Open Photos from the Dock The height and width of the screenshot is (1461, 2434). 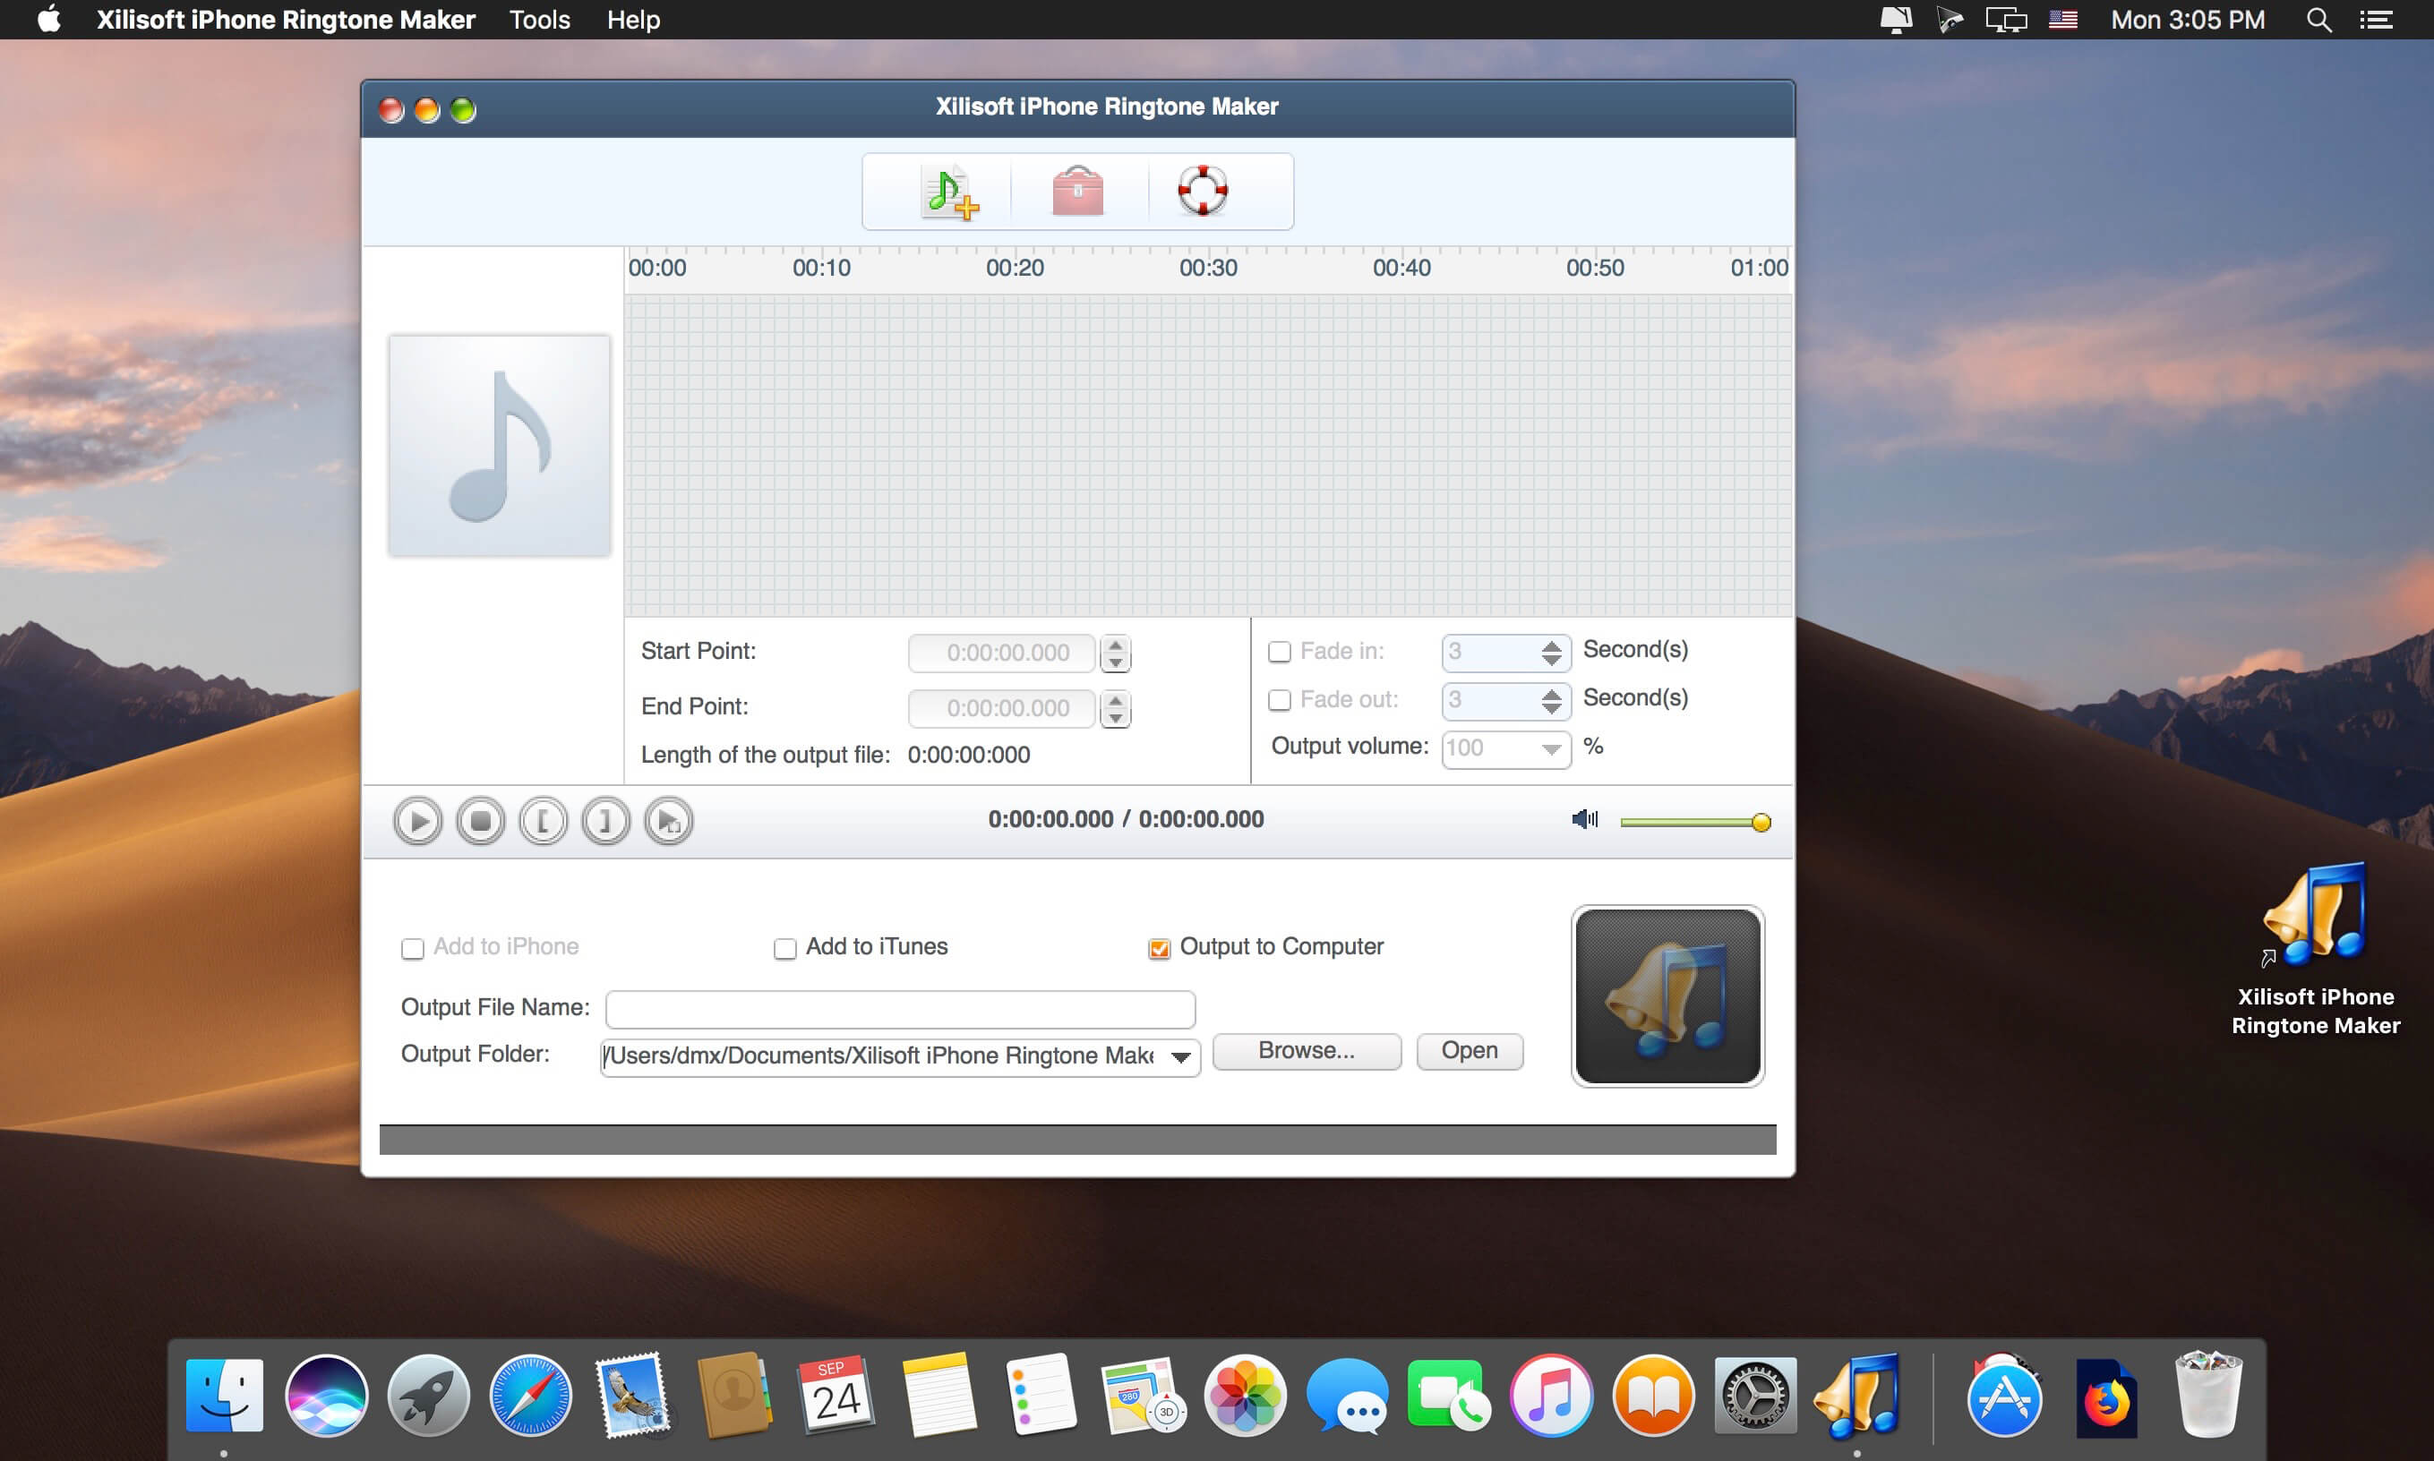pyautogui.click(x=1246, y=1396)
